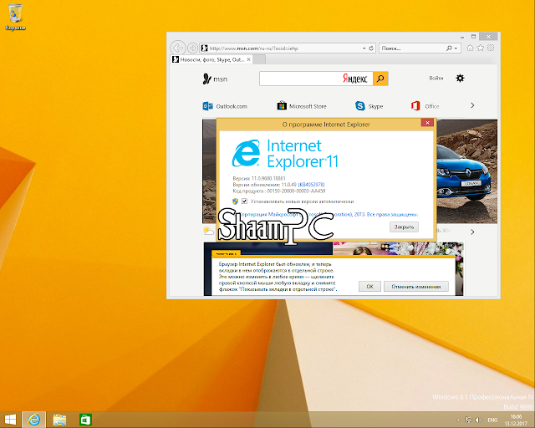
Task: Open the IE Home page icon
Action: [x=470, y=48]
